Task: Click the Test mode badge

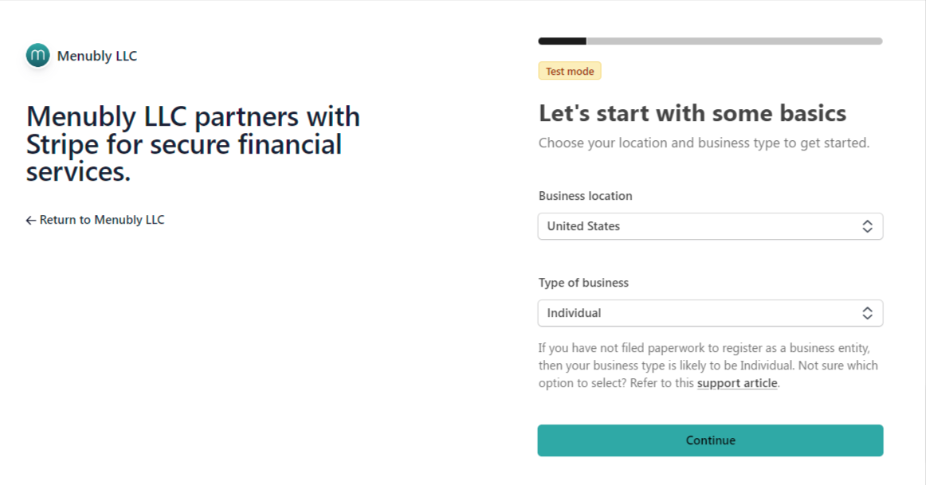Action: (x=569, y=72)
